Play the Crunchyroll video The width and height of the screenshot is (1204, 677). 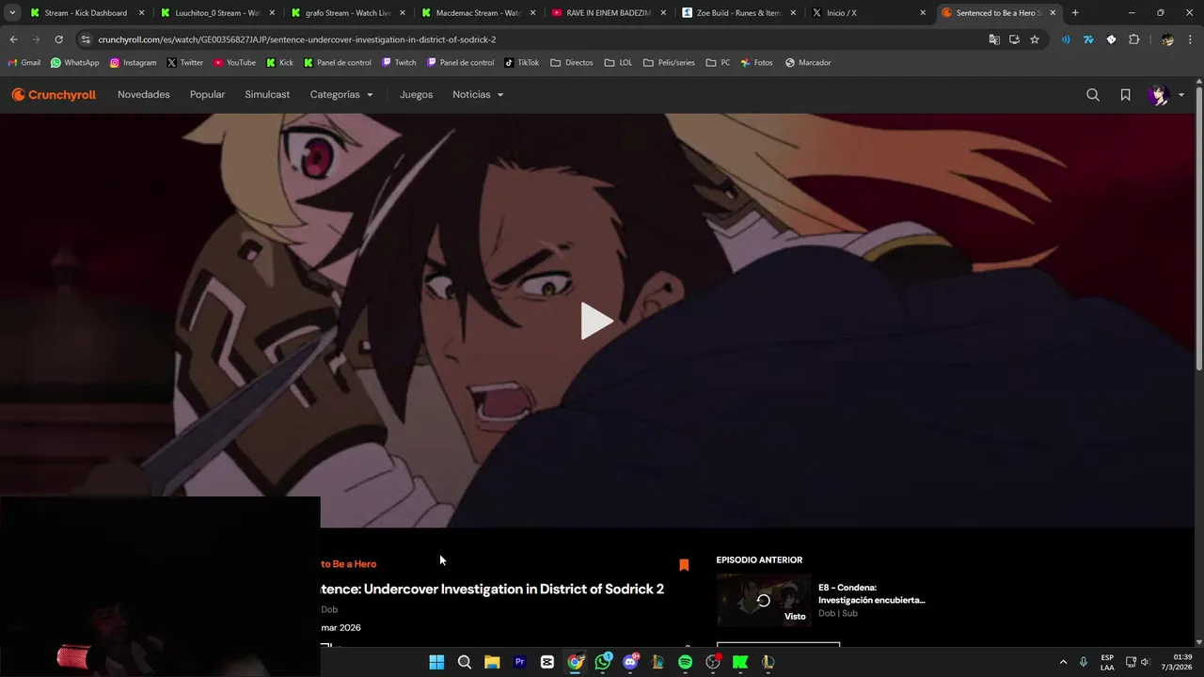pyautogui.click(x=596, y=321)
